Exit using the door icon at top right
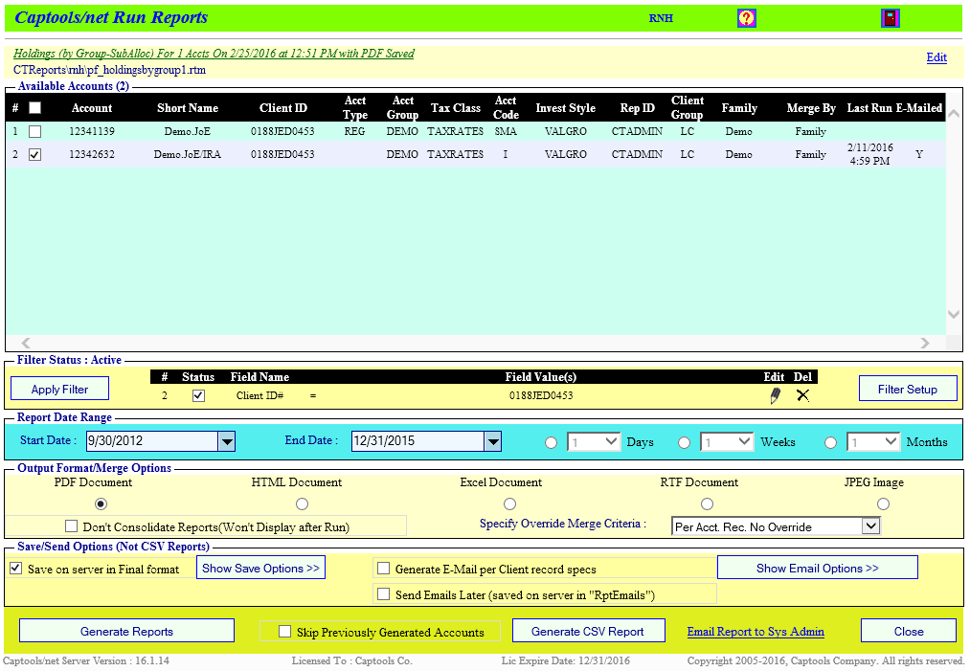 click(890, 18)
